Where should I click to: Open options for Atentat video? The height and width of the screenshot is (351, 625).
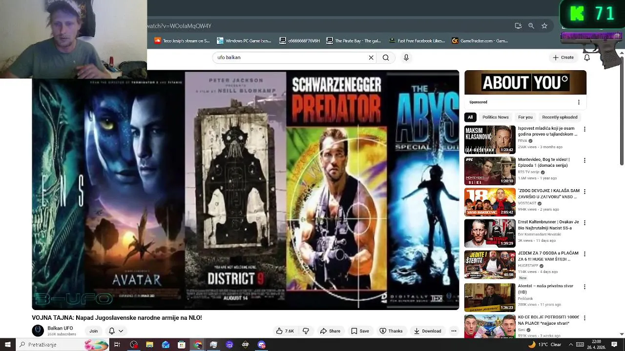tap(584, 287)
